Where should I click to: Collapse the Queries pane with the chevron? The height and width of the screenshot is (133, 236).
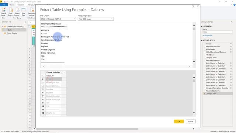[x=25, y=22]
